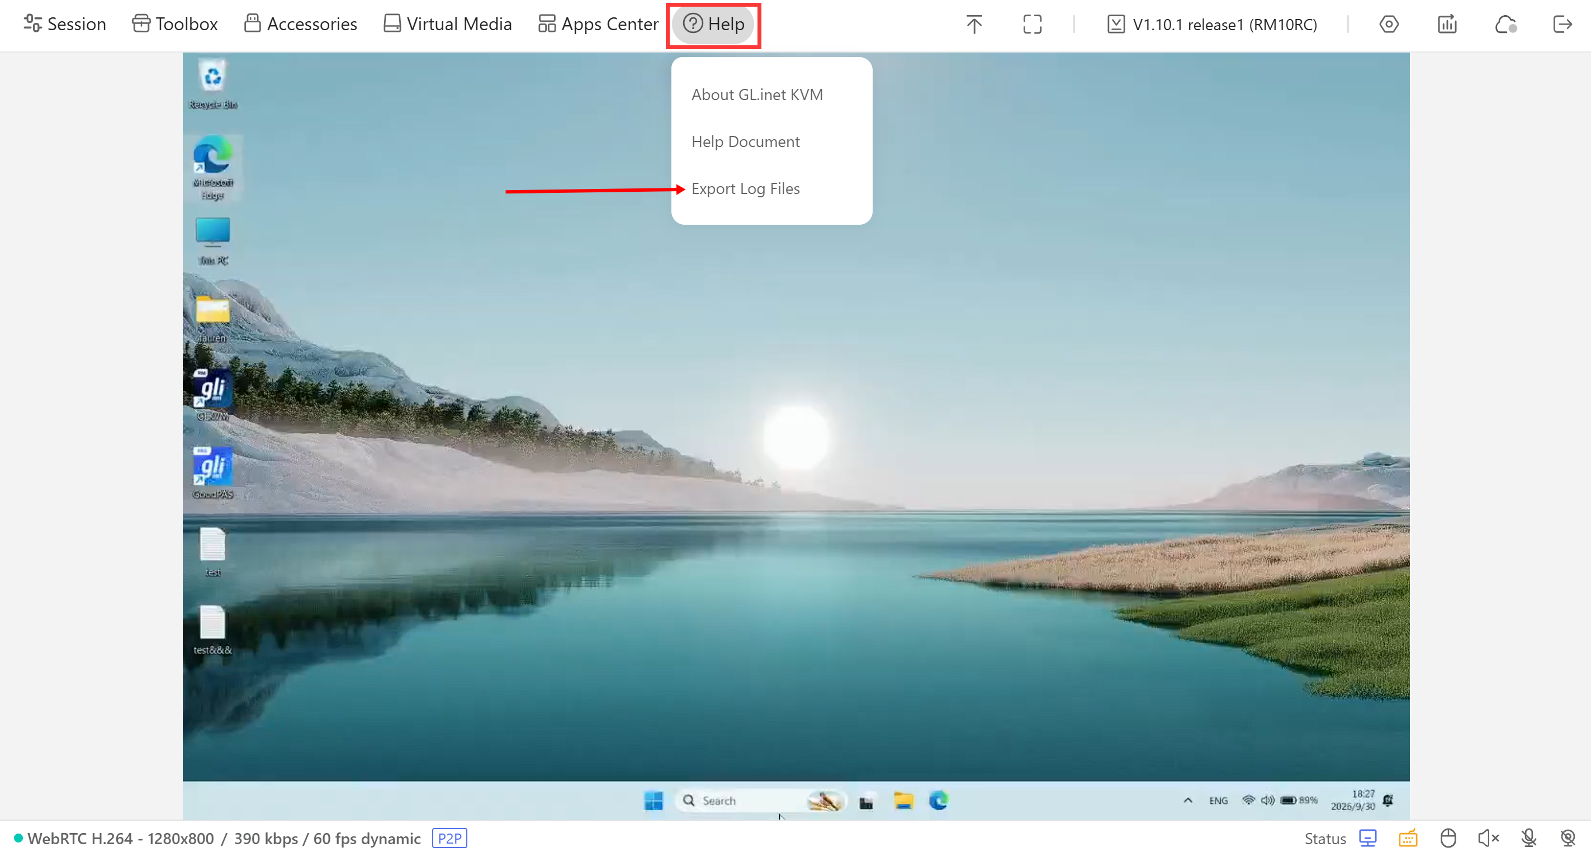Click the ENG language indicator
1591x852 pixels.
(x=1219, y=801)
